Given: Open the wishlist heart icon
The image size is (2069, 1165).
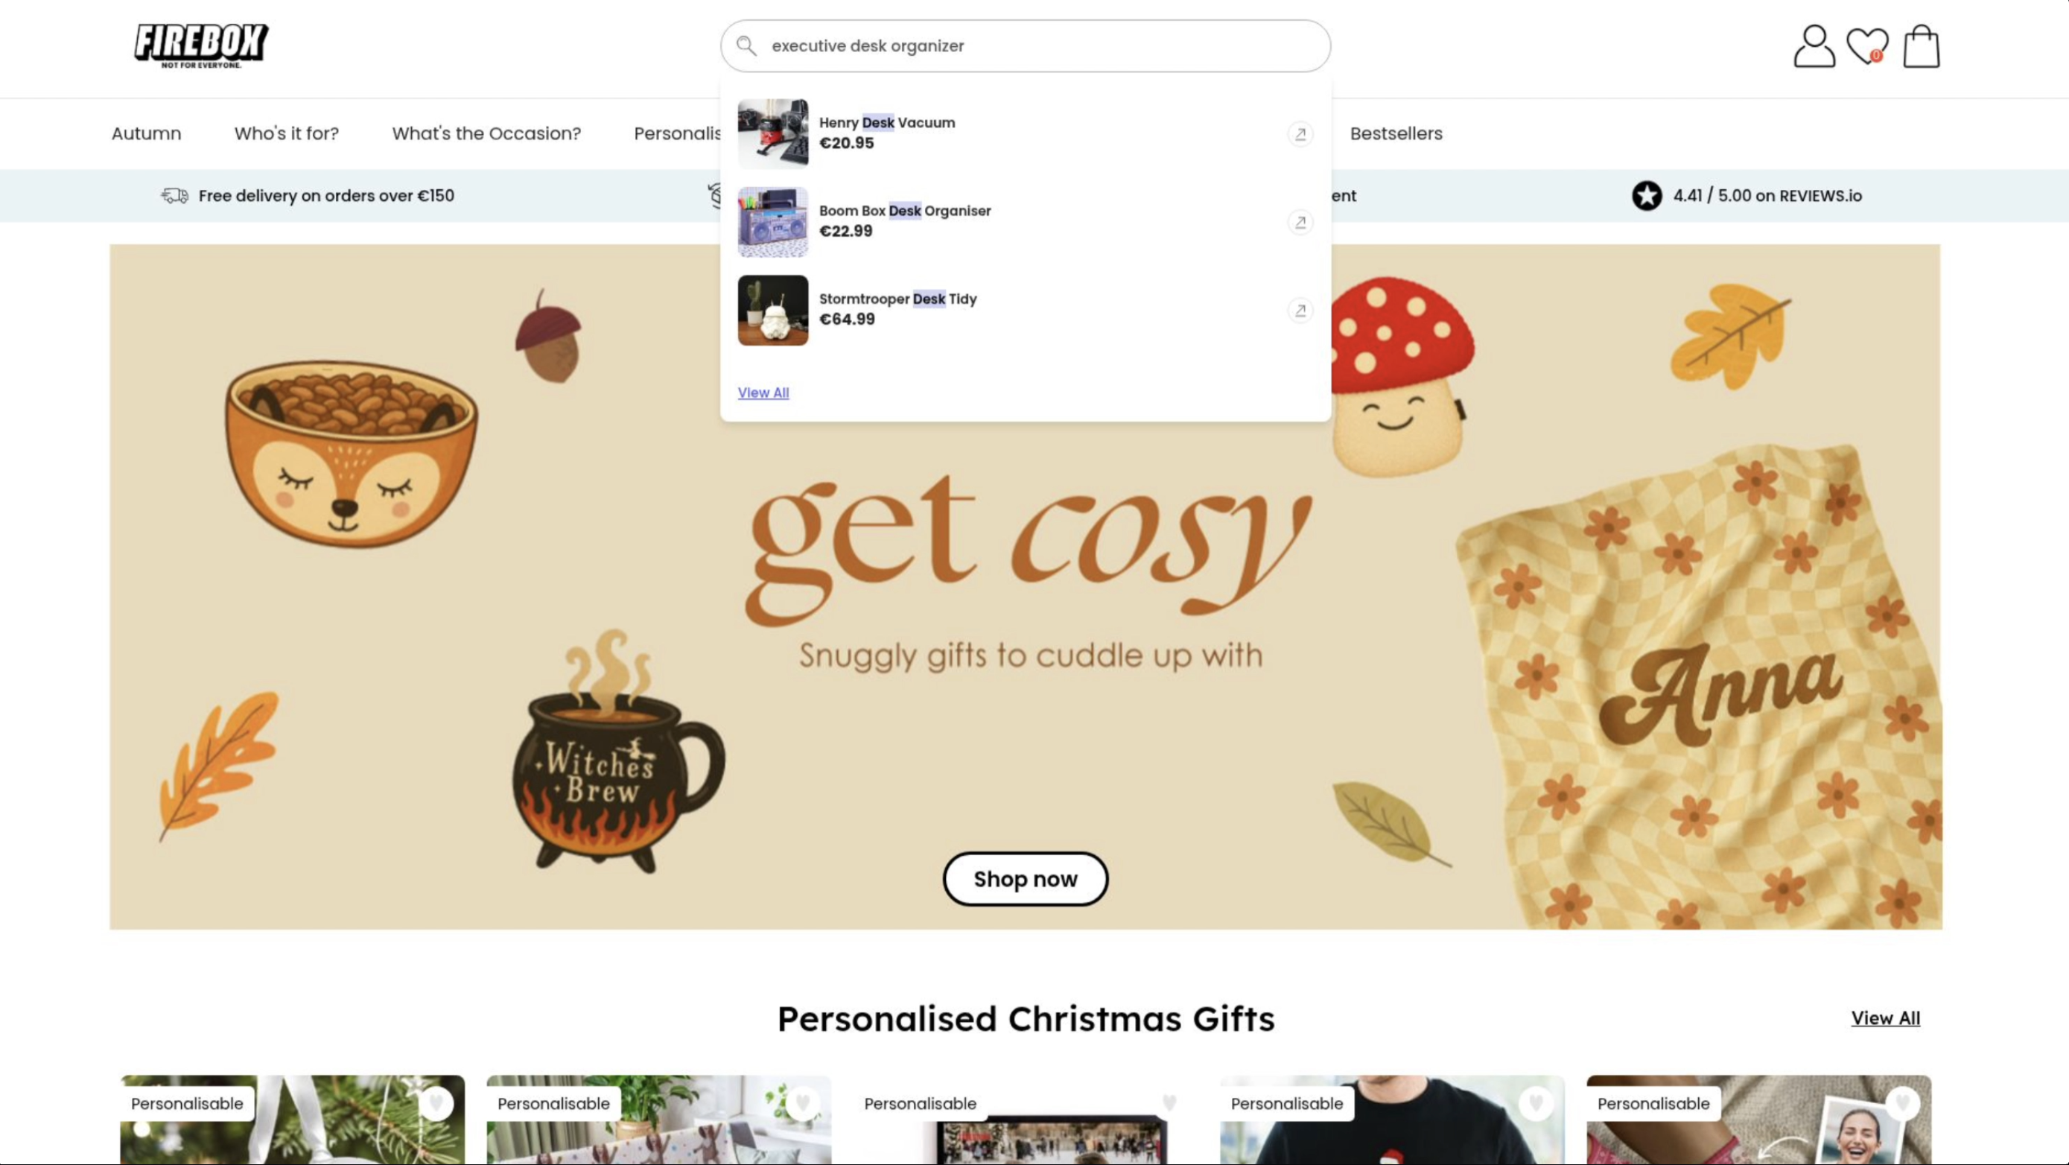Looking at the screenshot, I should (1867, 45).
